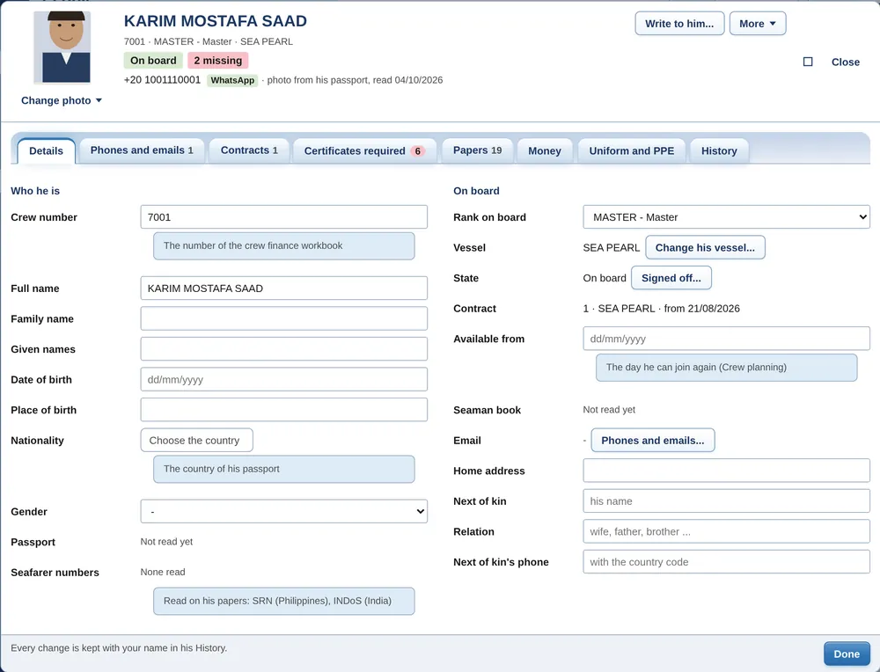The height and width of the screenshot is (672, 880).
Task: Open the Contracts tab
Action: point(249,150)
